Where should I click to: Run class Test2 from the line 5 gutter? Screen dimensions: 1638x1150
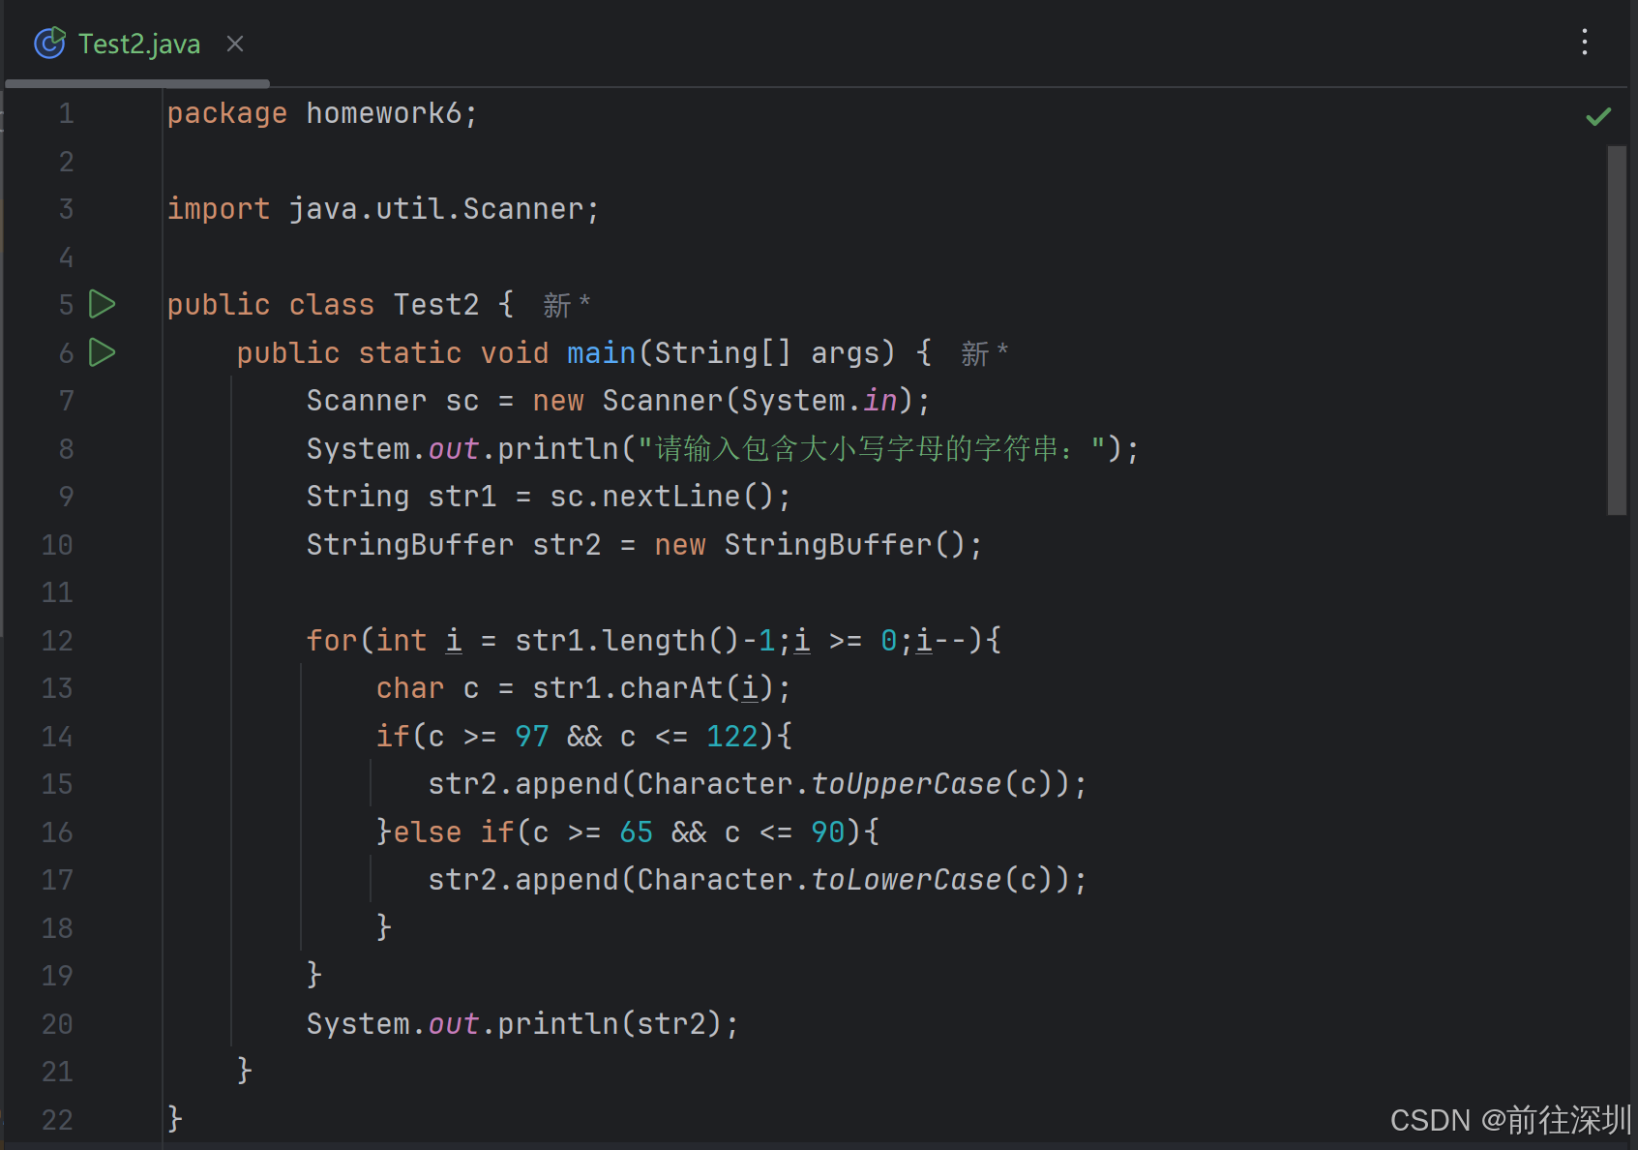[x=103, y=304]
